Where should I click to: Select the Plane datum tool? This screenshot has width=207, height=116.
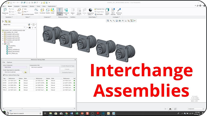(19, 10)
